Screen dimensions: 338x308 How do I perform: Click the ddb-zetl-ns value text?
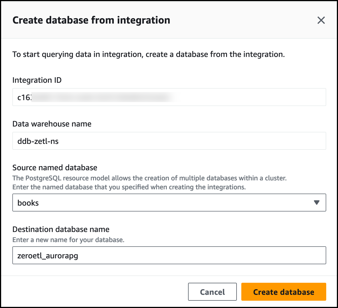pyautogui.click(x=38, y=141)
